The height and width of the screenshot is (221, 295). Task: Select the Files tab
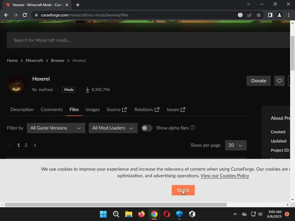click(x=74, y=110)
